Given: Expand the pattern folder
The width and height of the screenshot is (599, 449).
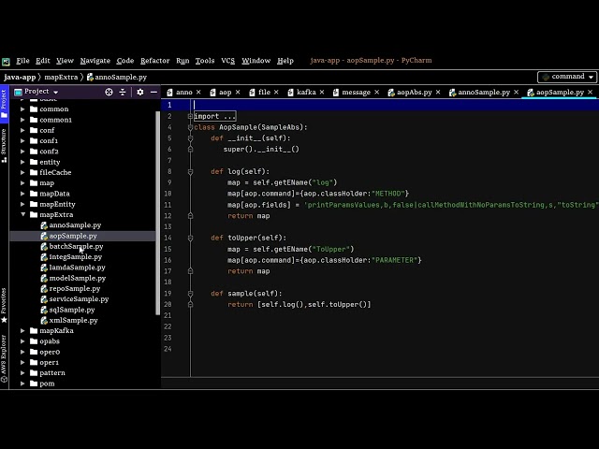Looking at the screenshot, I should 22,373.
